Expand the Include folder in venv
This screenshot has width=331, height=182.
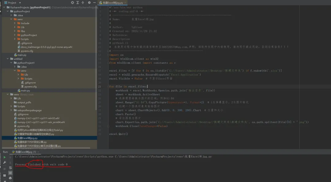coord(15,23)
